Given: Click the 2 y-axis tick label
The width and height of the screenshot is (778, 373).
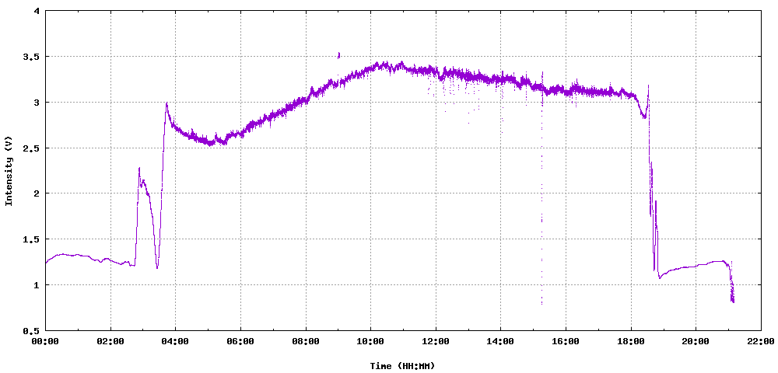Looking at the screenshot, I should tap(37, 193).
